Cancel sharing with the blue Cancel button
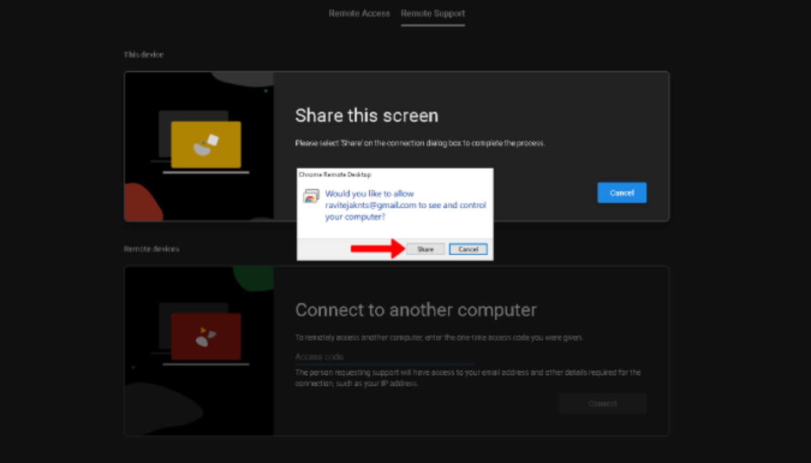Viewport: 811px width, 463px height. pos(622,193)
